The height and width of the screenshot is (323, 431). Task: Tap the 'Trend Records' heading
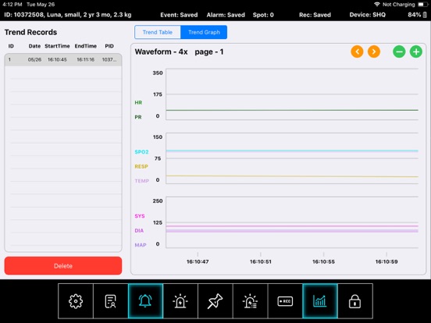point(30,32)
